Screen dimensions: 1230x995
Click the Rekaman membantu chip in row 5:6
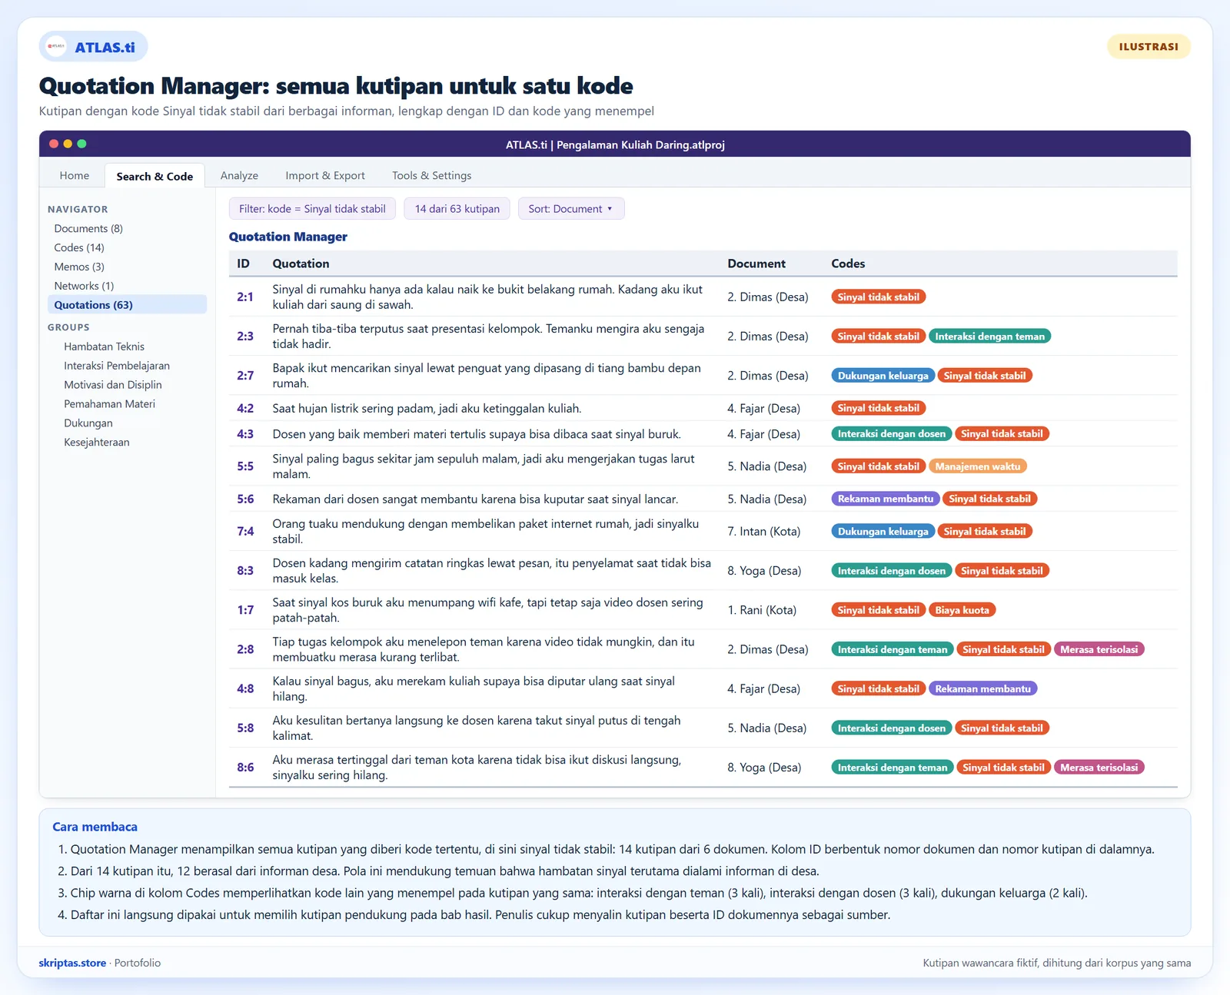885,499
